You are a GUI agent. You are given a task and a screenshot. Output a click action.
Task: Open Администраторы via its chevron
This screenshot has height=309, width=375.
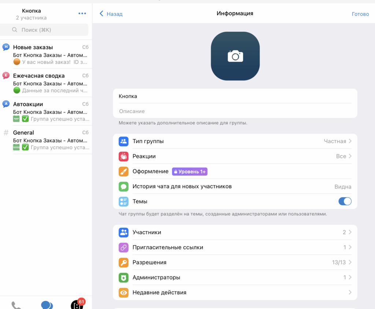[x=350, y=277]
